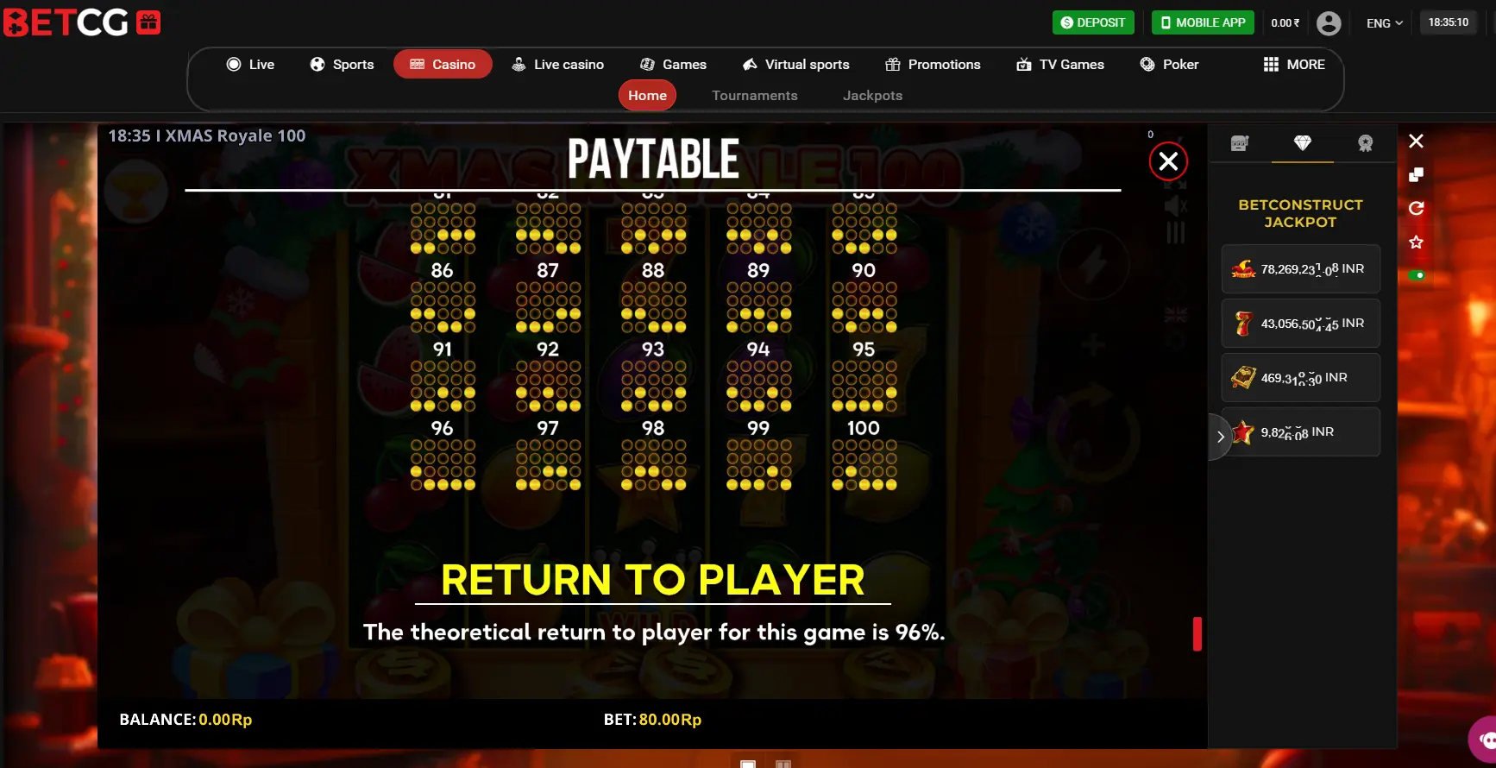This screenshot has width=1496, height=768.
Task: Open the Jackpots sub-tab
Action: pos(872,96)
